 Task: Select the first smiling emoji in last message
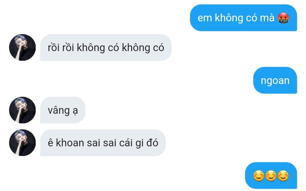[259, 176]
